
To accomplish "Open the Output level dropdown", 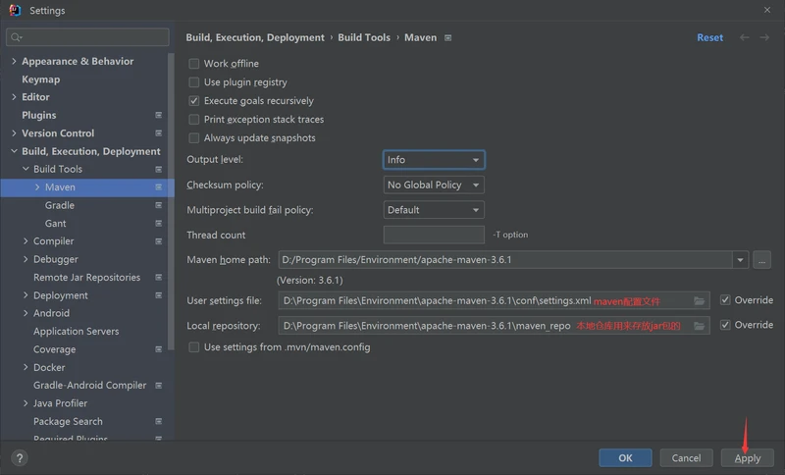I will coord(433,160).
